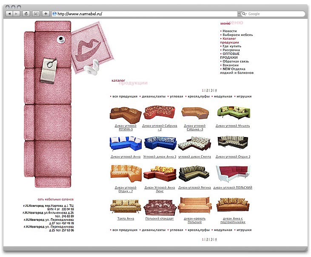Go to page 2 in top pagination
This screenshot has width=311, height=257.
(207, 90)
